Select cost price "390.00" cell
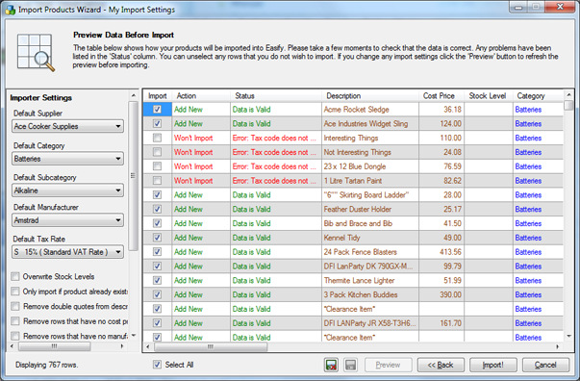Screen dimensions: 580x381 [x=441, y=294]
